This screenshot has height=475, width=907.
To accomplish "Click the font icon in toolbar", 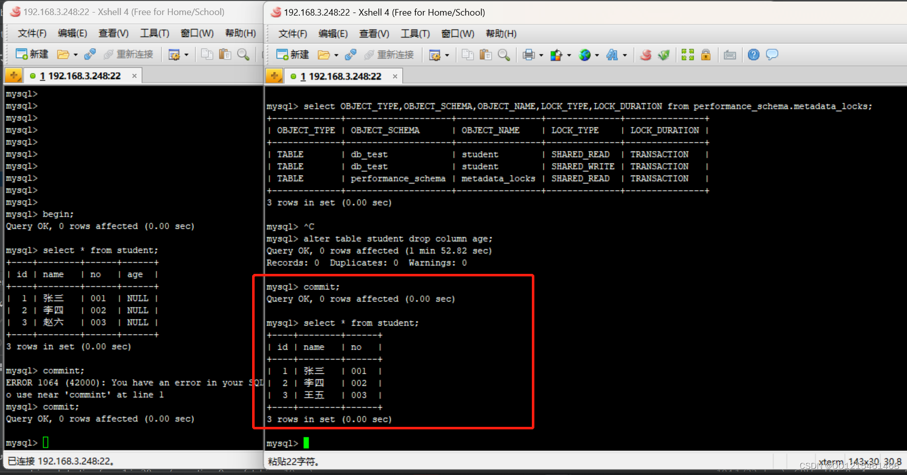I will (x=612, y=55).
